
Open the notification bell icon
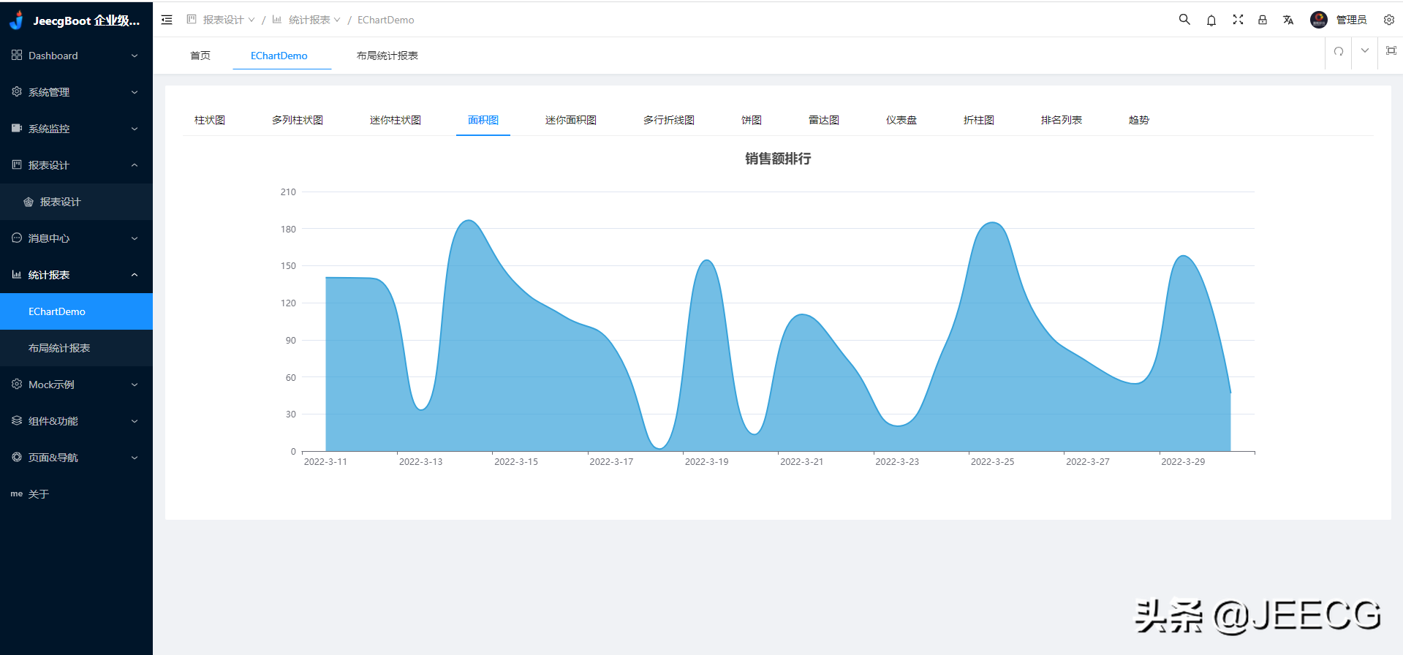[x=1211, y=20]
